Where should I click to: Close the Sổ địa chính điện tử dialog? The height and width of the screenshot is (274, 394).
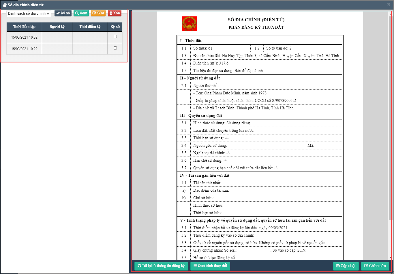389,4
